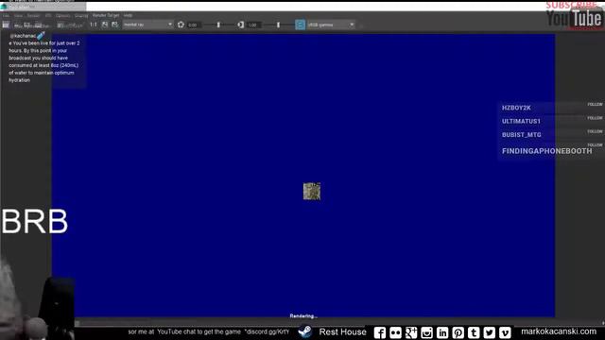Click the gamma value field
The width and height of the screenshot is (605, 340).
coord(254,25)
